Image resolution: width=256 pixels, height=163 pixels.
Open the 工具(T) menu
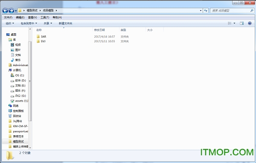(45, 17)
